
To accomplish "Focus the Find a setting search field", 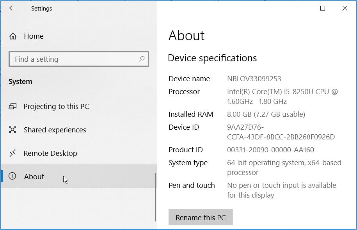I will 74,59.
